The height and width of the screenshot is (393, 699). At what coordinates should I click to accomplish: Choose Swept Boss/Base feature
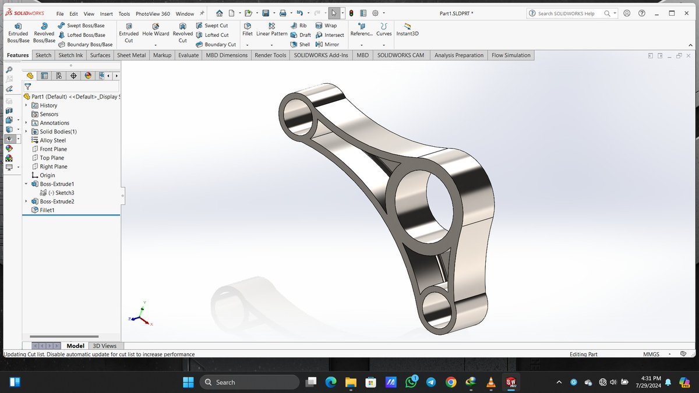click(x=81, y=26)
